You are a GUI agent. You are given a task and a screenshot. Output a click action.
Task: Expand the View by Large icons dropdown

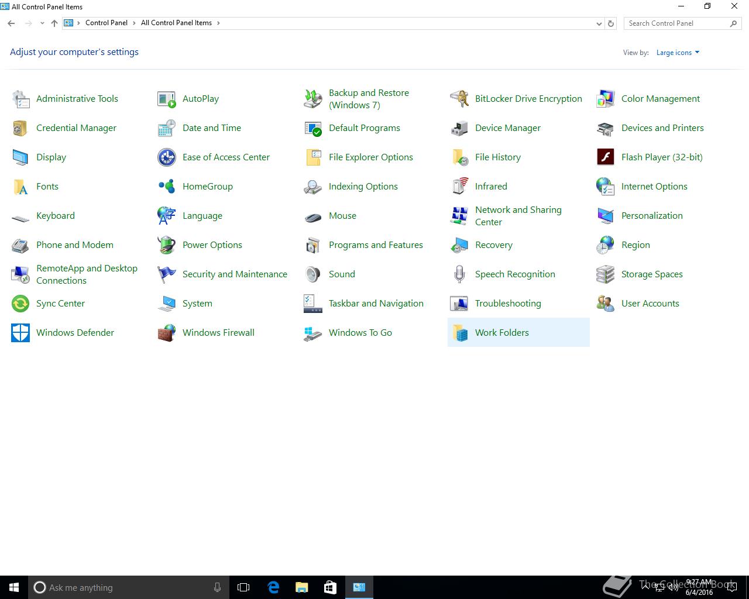pos(678,53)
